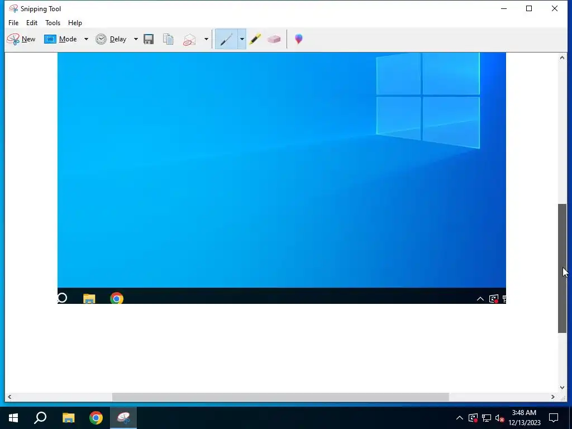
Task: Open the Action Center notifications icon
Action: pyautogui.click(x=554, y=418)
